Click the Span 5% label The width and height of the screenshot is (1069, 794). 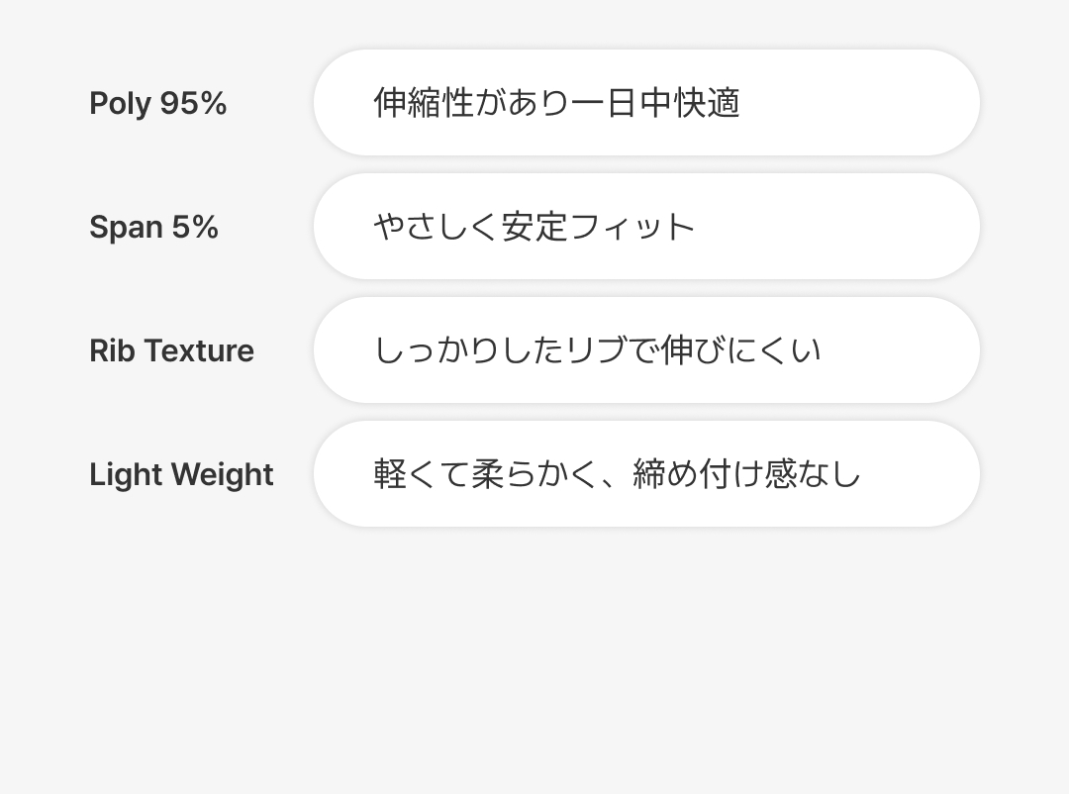153,228
